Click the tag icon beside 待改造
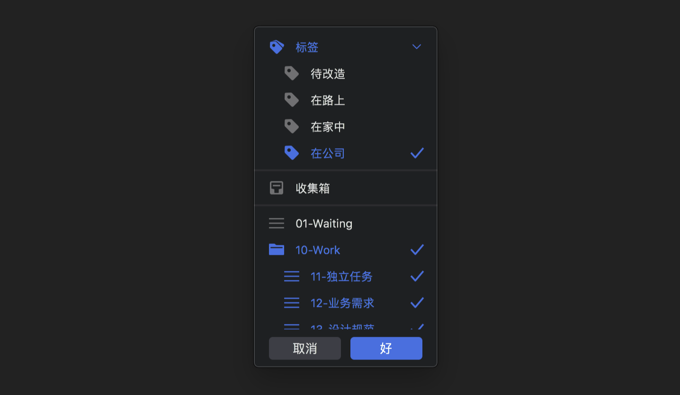This screenshot has width=680, height=395. pos(292,73)
